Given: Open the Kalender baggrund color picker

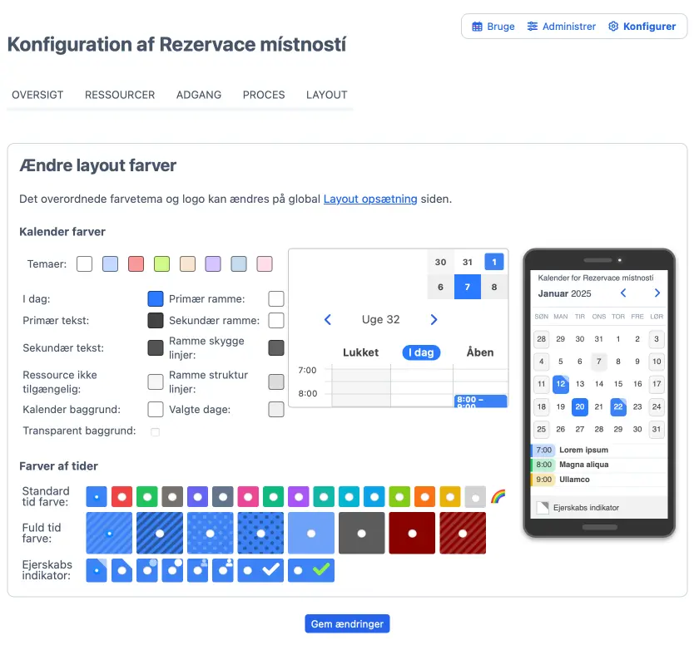Looking at the screenshot, I should (x=156, y=409).
